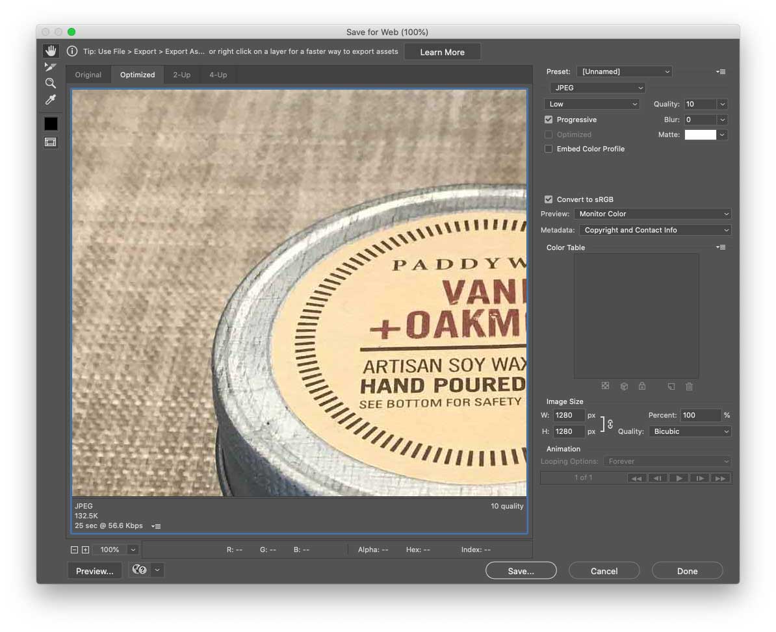Click the image Height input field
Viewport: 776px width, 632px height.
(569, 431)
